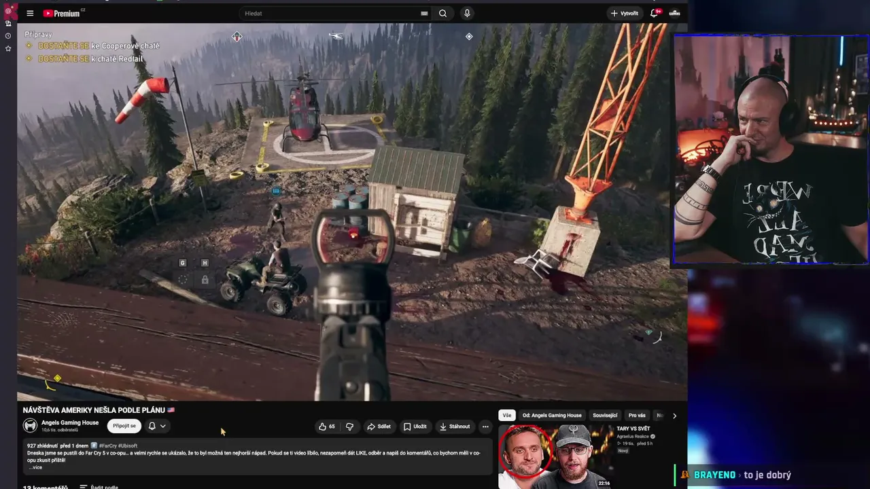Screen dimensions: 870x489
Task: Open the TARY VS SVĚT video thumbnail
Action: coord(555,456)
